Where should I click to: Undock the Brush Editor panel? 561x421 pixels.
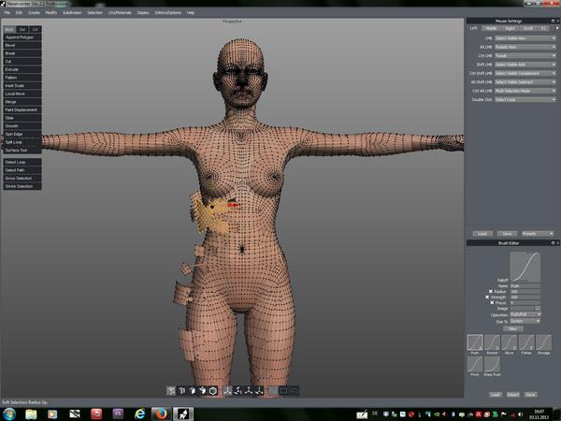[553, 242]
